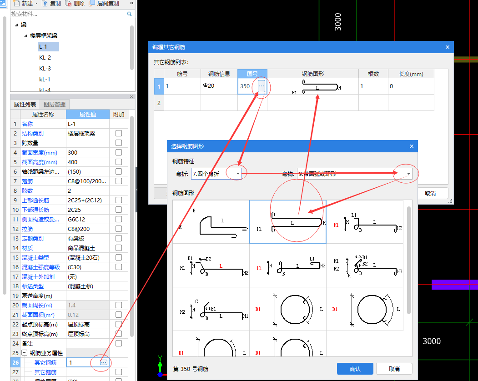Click the 复制 (Copy) toolbar icon
The height and width of the screenshot is (381, 478).
click(x=45, y=3)
